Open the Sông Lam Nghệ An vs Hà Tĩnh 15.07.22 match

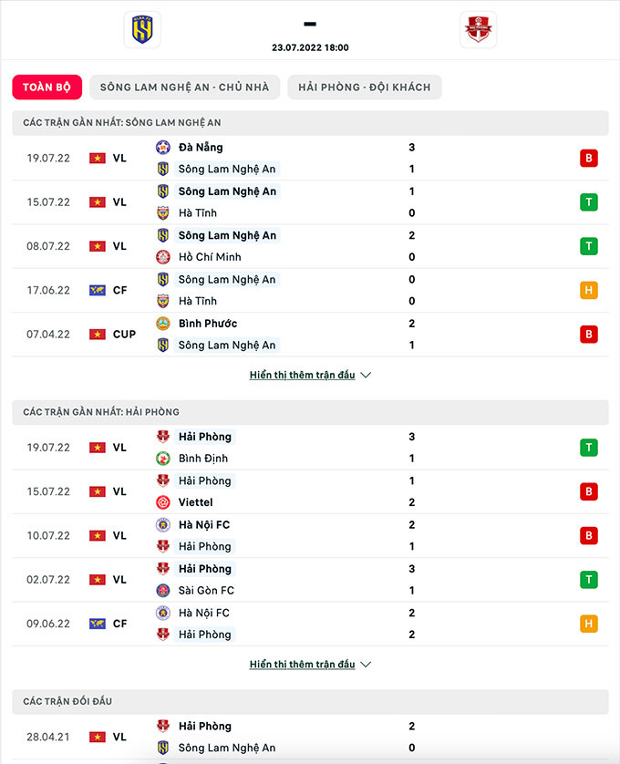pos(310,202)
